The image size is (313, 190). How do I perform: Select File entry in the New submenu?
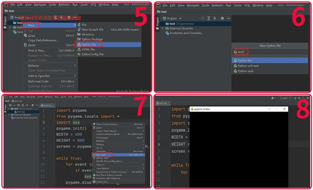[109, 25]
